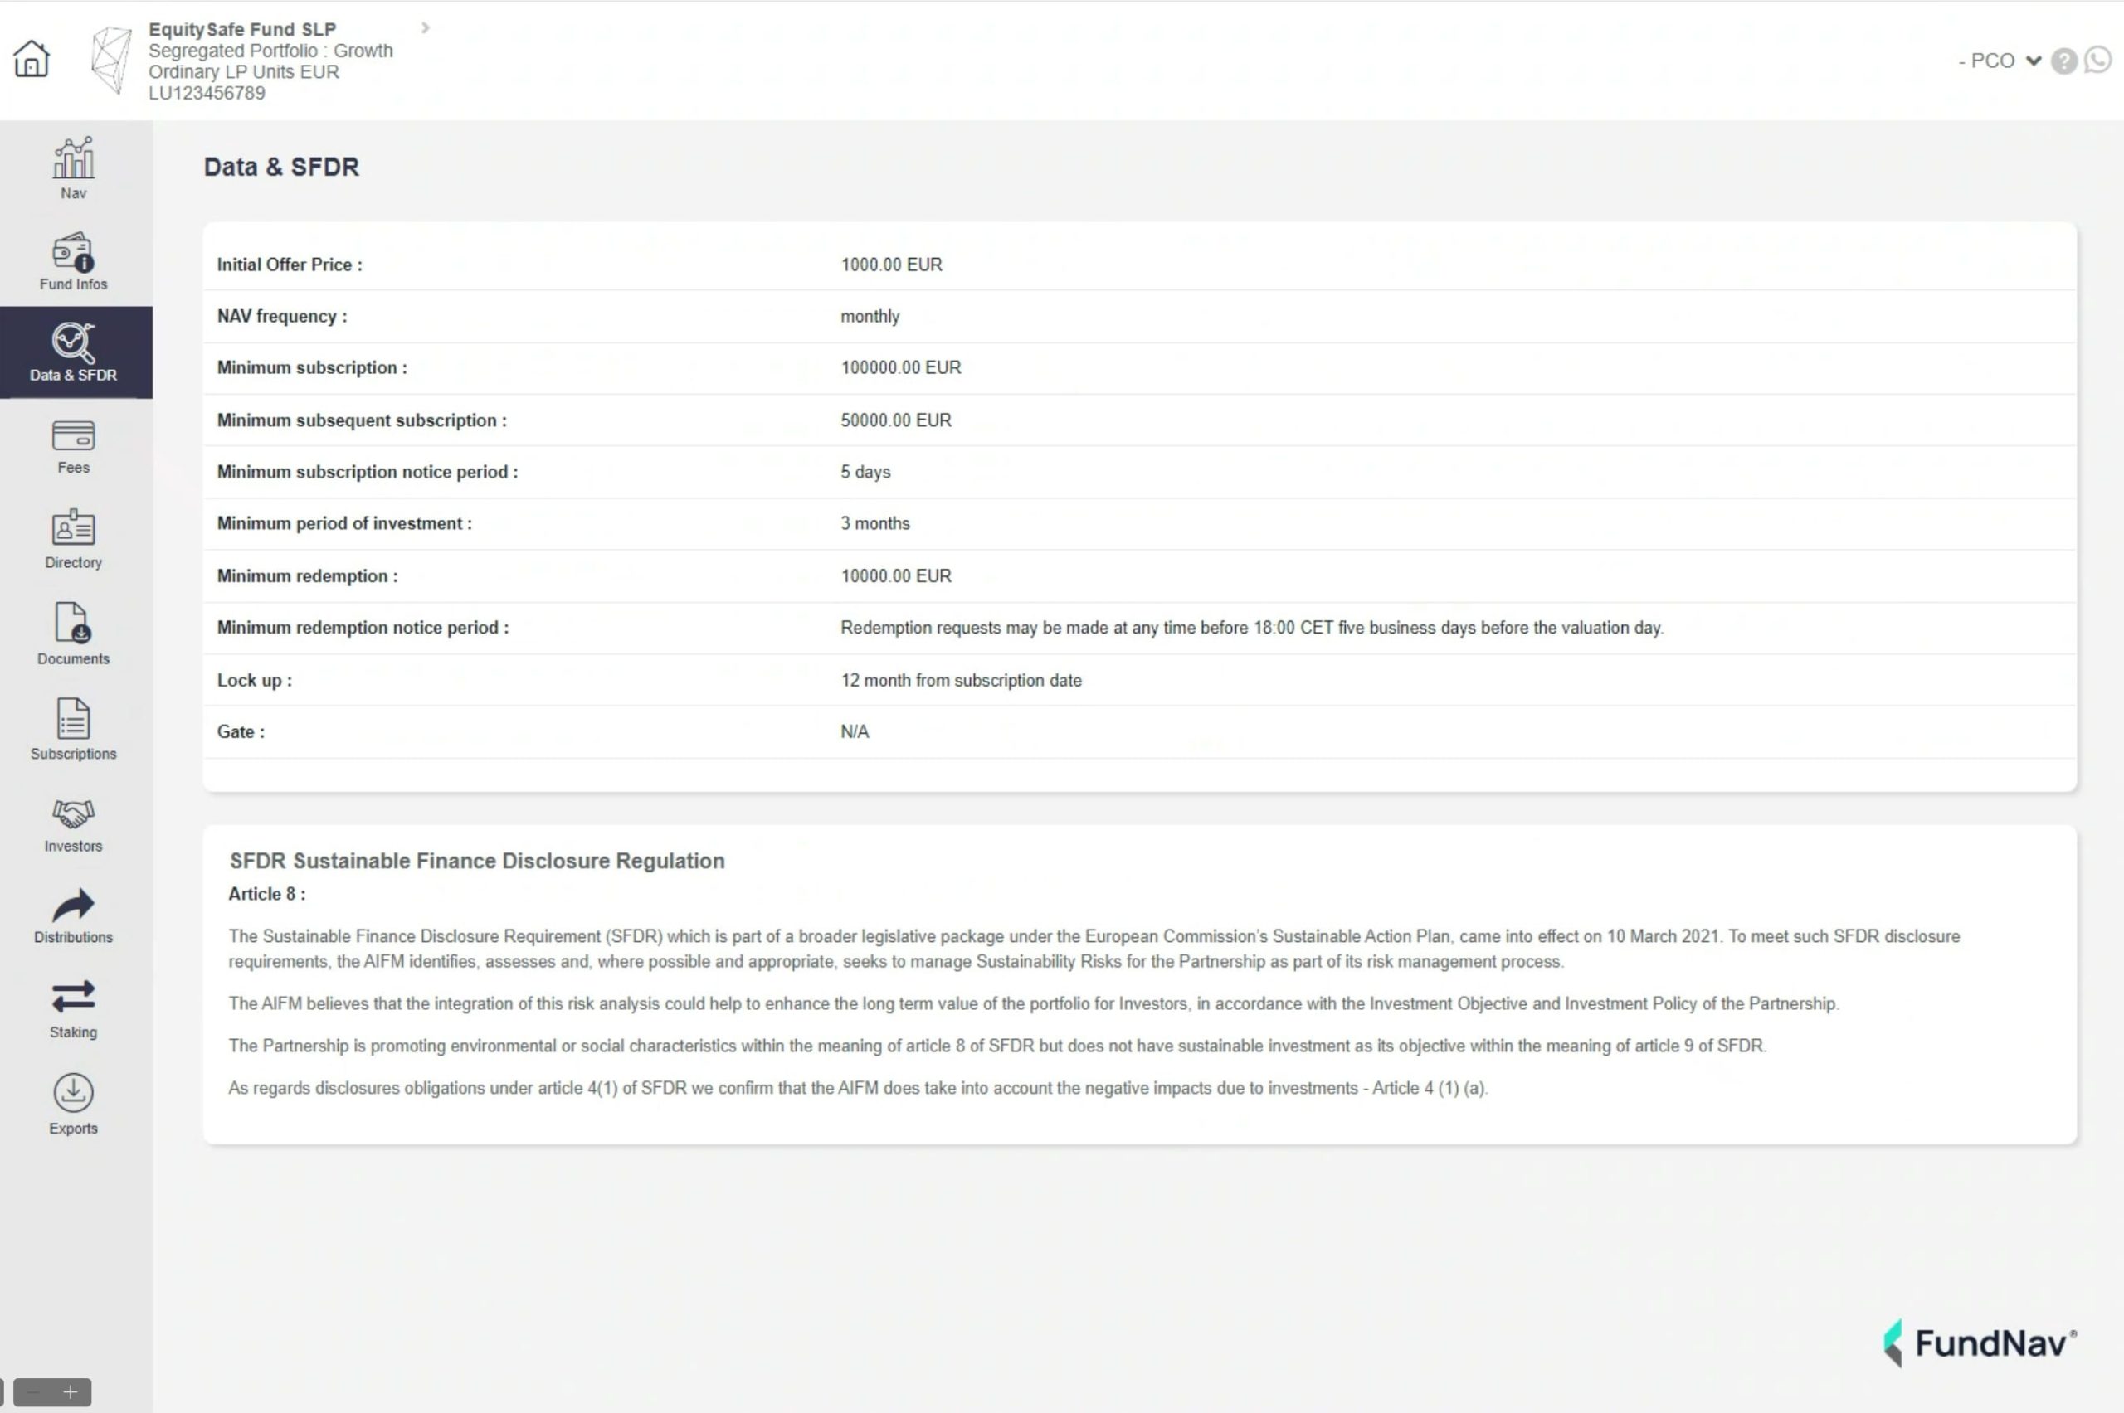Click the Ordinary LP Units EUR line

243,72
